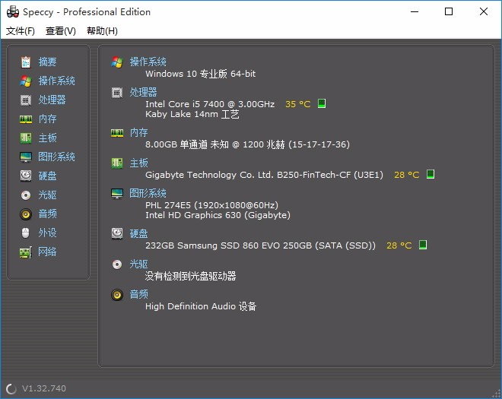The image size is (502, 399).
Task: Click 'Intel Core i5 7400 @ 3.00GHz' text
Action: tap(210, 104)
